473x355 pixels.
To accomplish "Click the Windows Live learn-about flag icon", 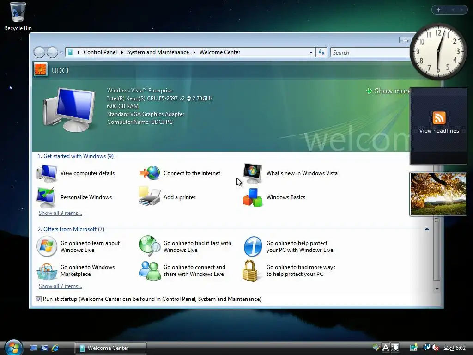I will [x=47, y=246].
